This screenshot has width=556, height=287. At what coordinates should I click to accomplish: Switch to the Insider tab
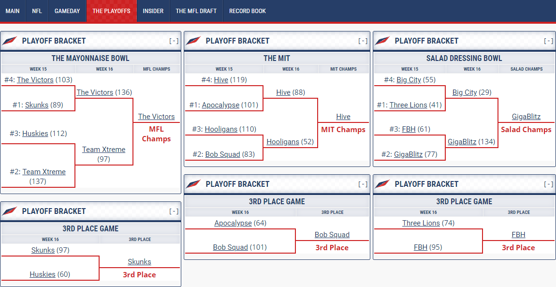coord(153,11)
